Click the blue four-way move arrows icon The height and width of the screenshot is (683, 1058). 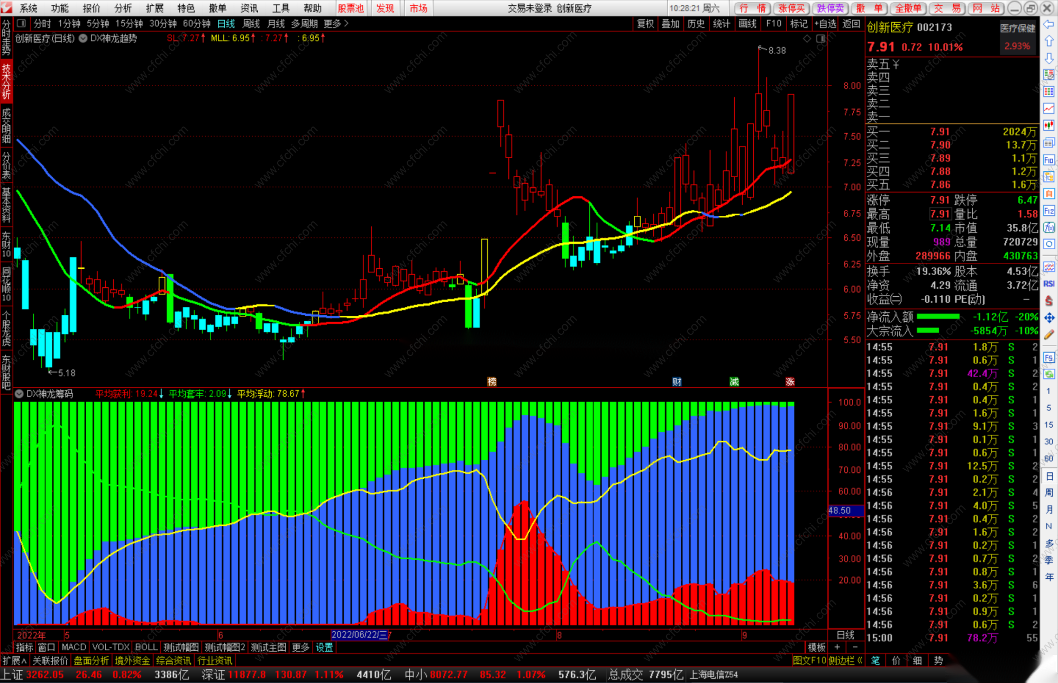tap(1049, 317)
